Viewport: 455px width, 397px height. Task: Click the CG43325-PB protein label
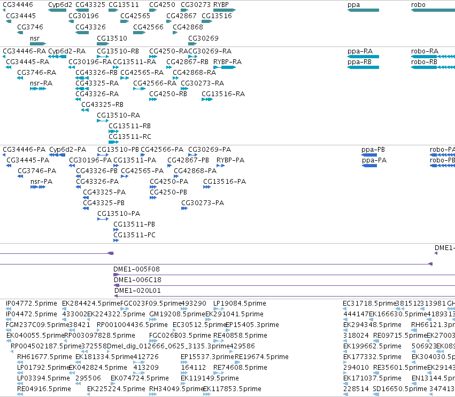(104, 203)
